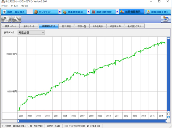Click the vertical range slider's top handle
The width and height of the screenshot is (172, 129).
pyautogui.click(x=168, y=38)
